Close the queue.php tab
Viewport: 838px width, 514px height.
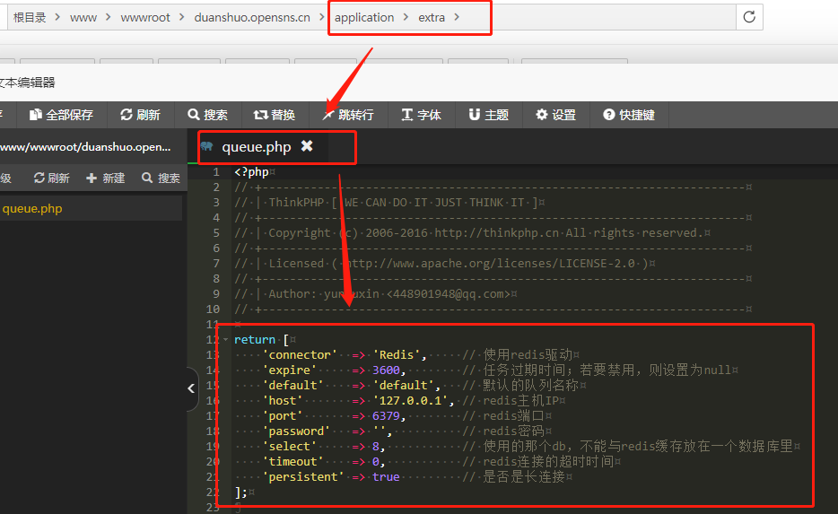[x=307, y=146]
